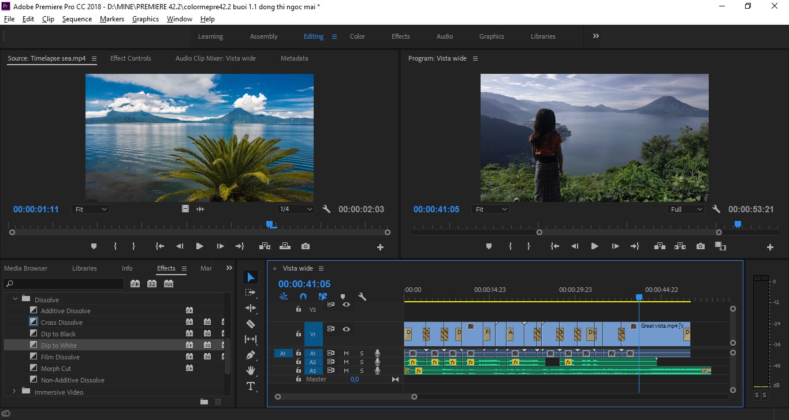Click Export Frame camera in Source monitor

[x=306, y=246]
